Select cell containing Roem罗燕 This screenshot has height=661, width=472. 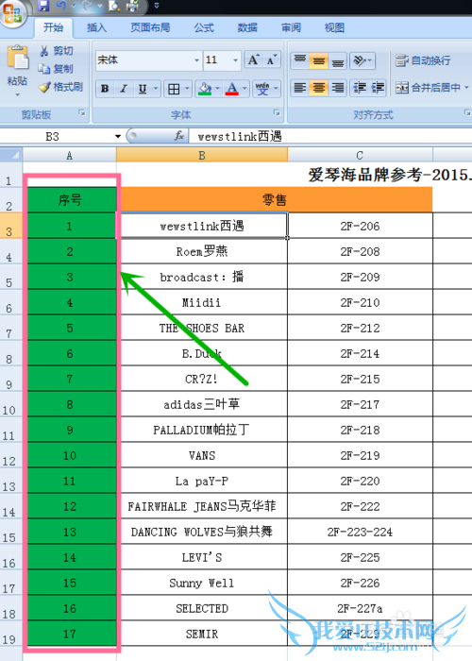coord(202,252)
